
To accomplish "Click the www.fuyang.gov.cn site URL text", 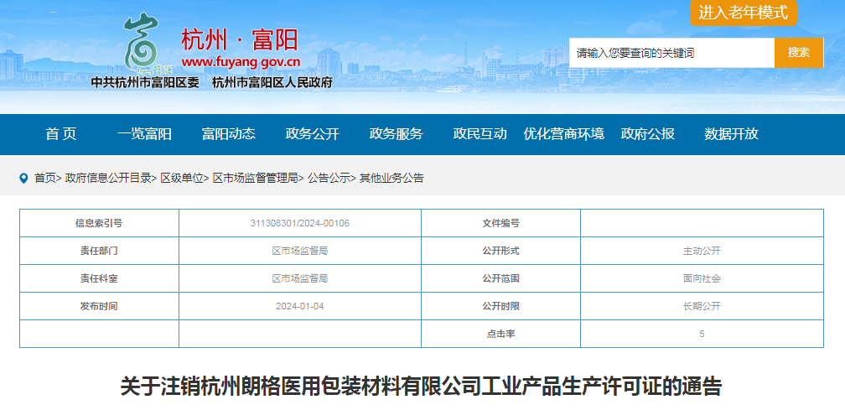I will click(241, 62).
